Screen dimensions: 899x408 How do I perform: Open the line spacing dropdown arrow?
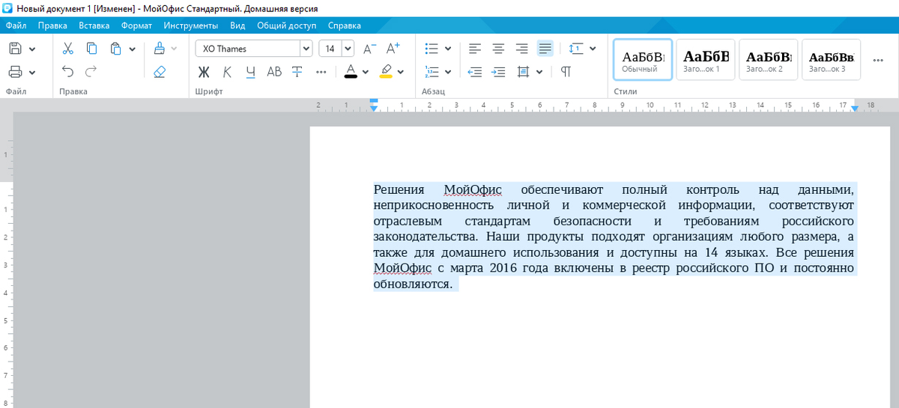point(593,49)
